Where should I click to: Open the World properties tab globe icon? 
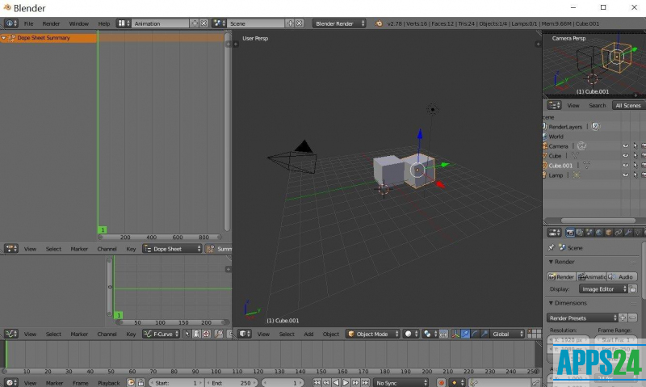[599, 233]
